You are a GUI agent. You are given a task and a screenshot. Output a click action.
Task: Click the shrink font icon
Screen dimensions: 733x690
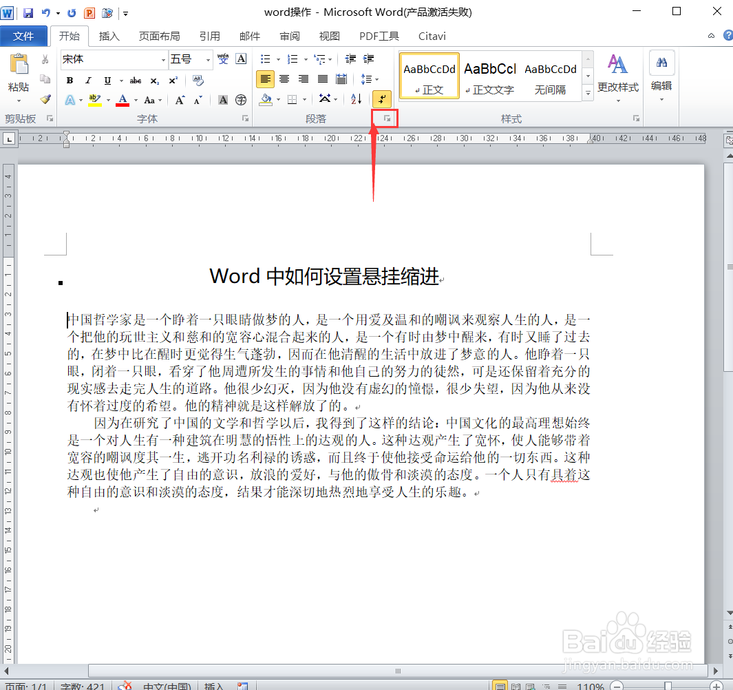[198, 100]
